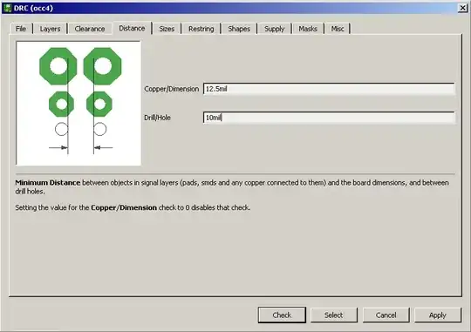471x332 pixels.
Task: Switch to the File tab
Action: click(21, 29)
